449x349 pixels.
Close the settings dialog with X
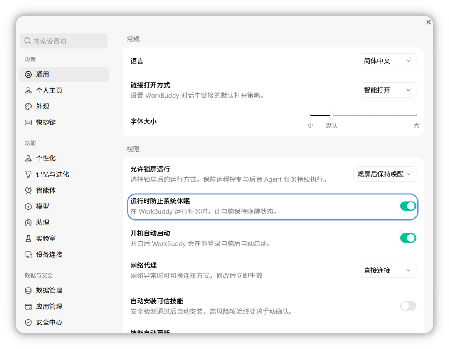click(x=428, y=22)
